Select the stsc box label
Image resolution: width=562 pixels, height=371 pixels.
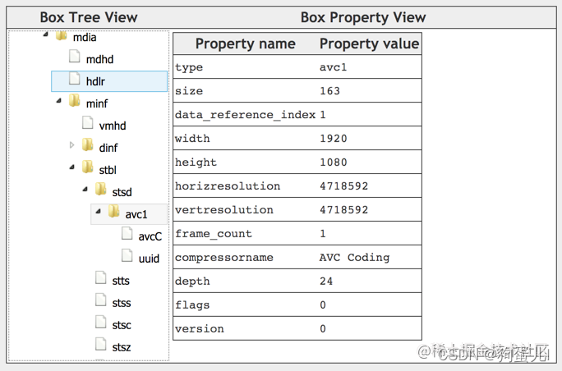point(122,326)
